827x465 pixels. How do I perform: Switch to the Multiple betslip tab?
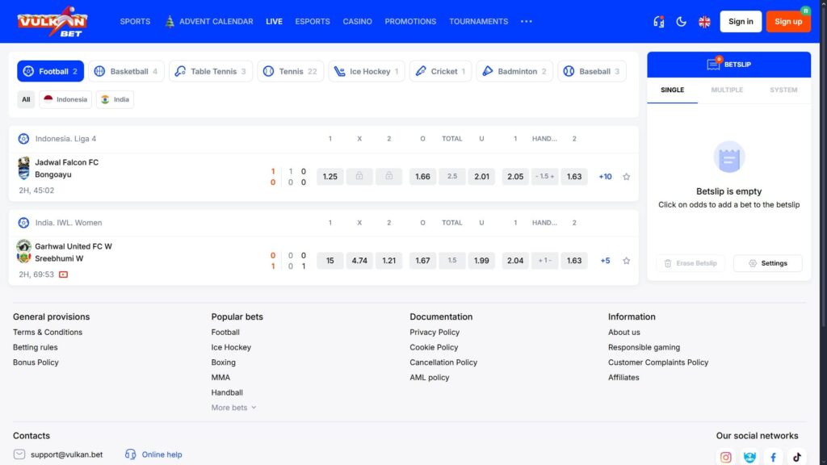727,90
